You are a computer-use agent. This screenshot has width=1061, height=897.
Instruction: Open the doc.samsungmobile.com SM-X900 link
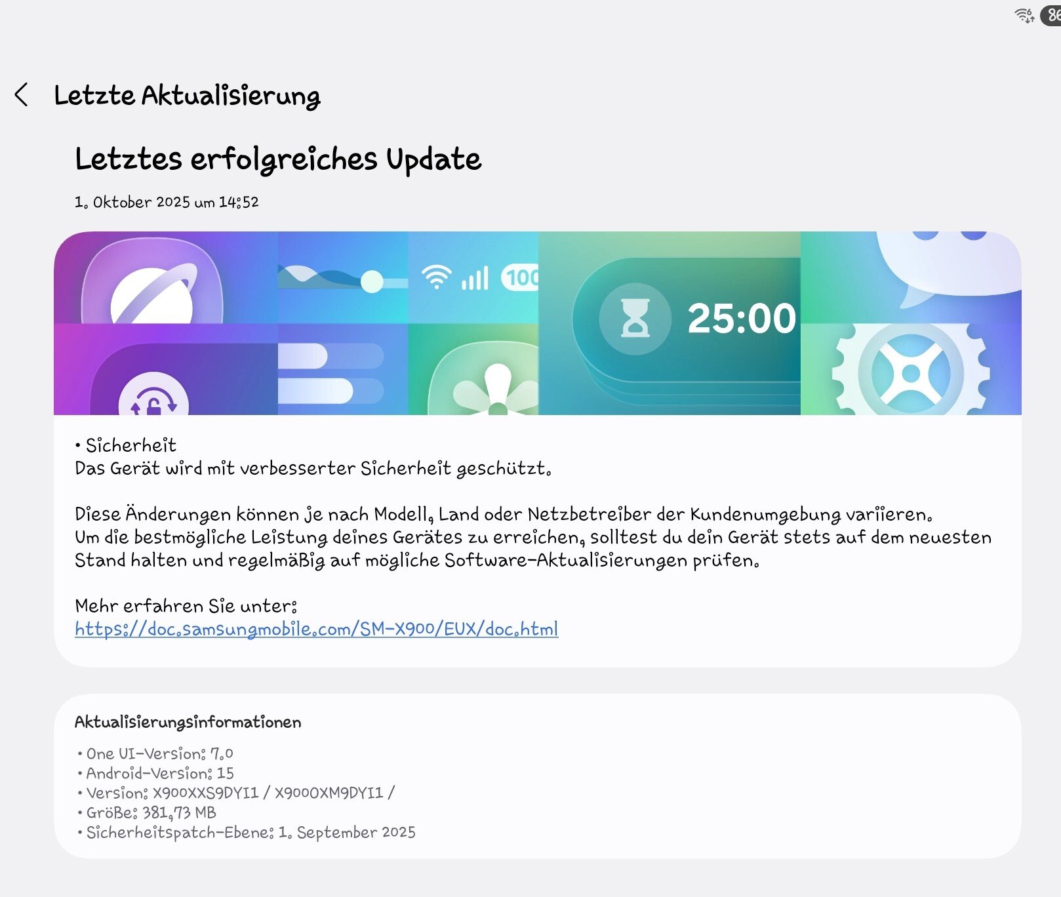pos(316,629)
